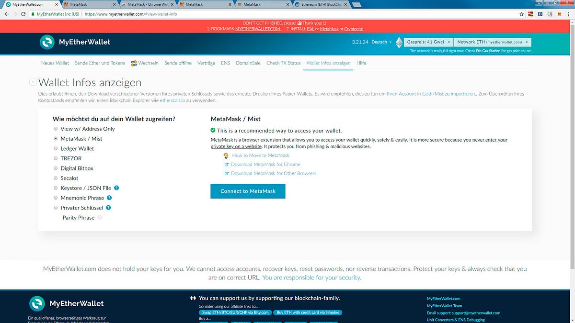
Task: Close the MyEtherWallet.com browser tab
Action: [57, 4]
